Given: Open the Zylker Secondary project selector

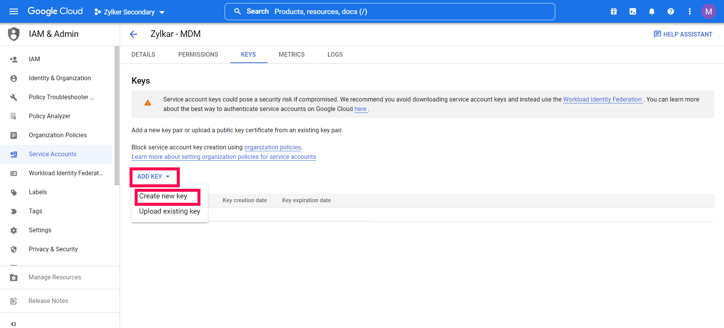Looking at the screenshot, I should click(129, 12).
